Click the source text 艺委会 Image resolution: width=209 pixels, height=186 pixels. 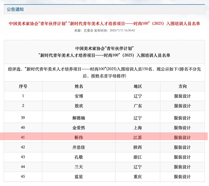[x=88, y=31]
